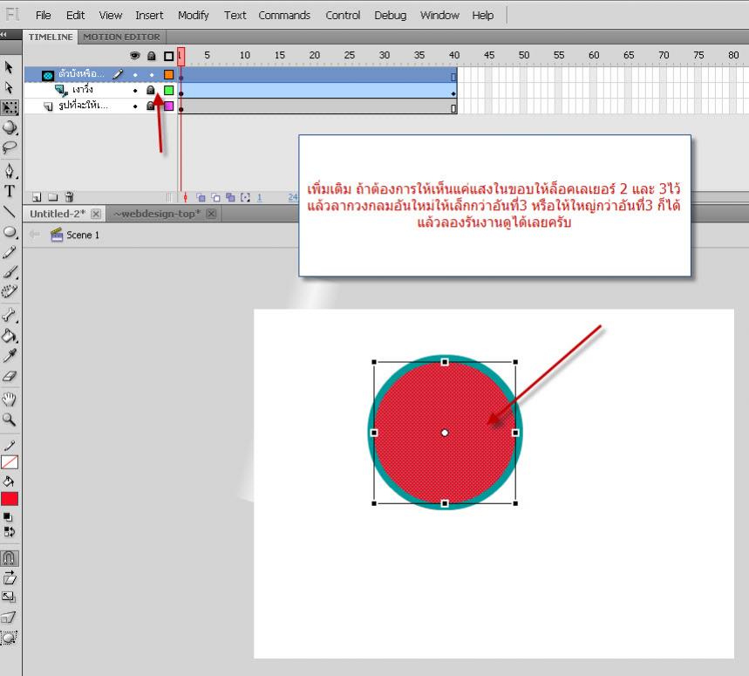Click the Delete layer trash icon

[70, 198]
